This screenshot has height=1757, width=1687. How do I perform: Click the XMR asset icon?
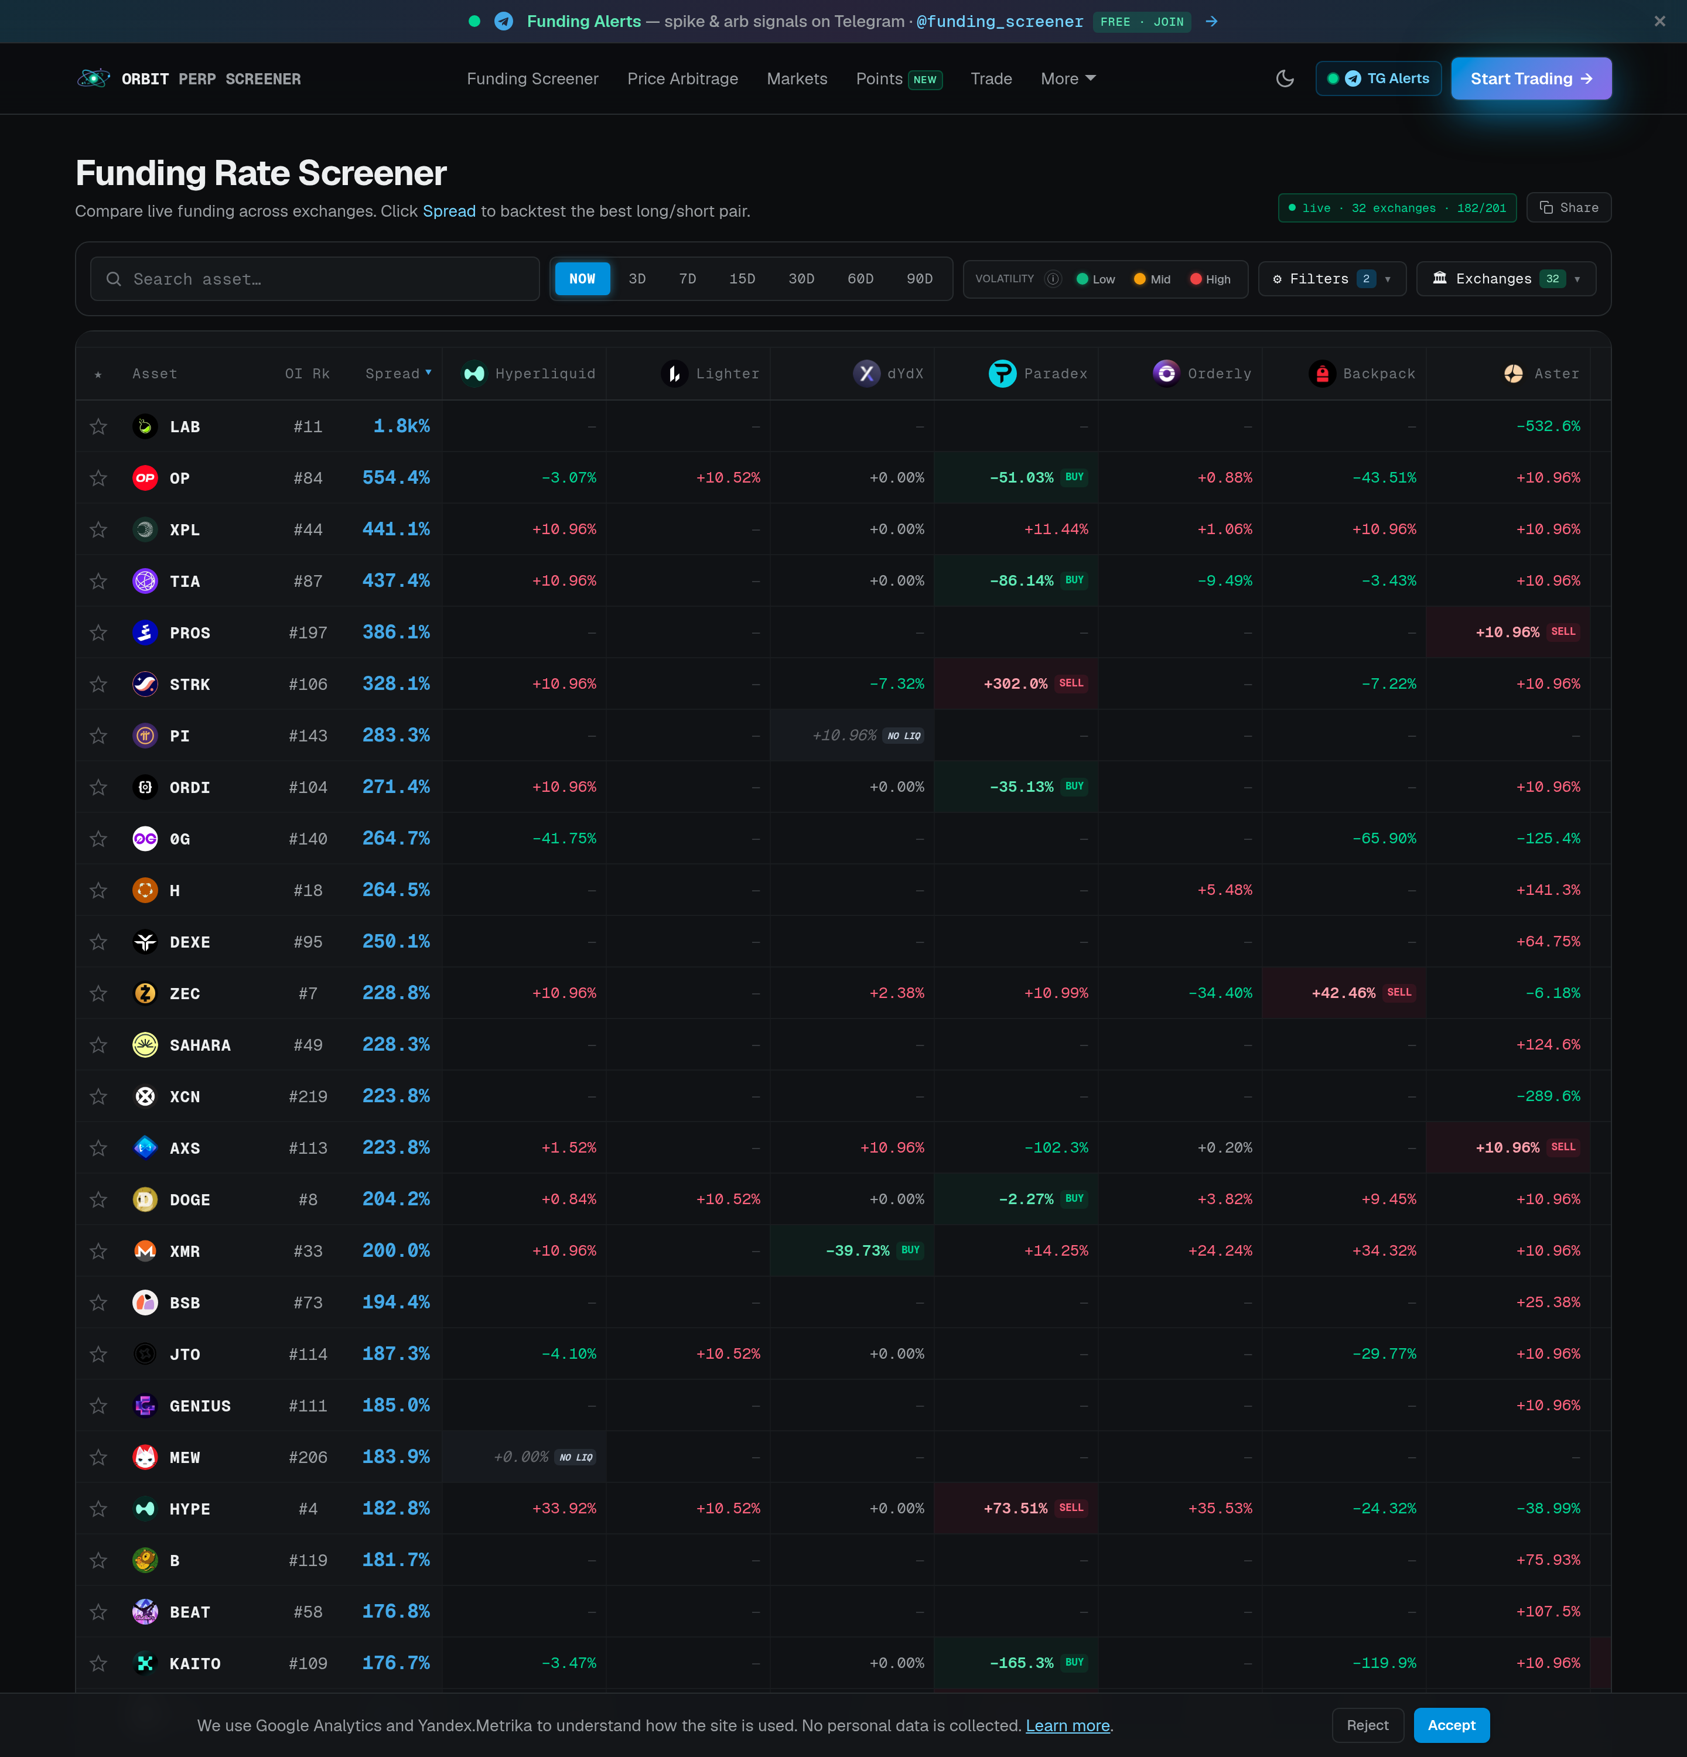pos(145,1250)
